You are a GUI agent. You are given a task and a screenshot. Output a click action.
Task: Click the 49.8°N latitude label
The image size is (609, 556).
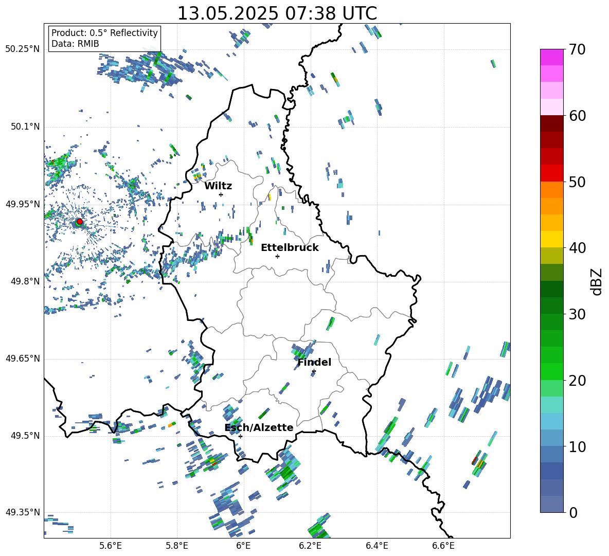tap(25, 281)
